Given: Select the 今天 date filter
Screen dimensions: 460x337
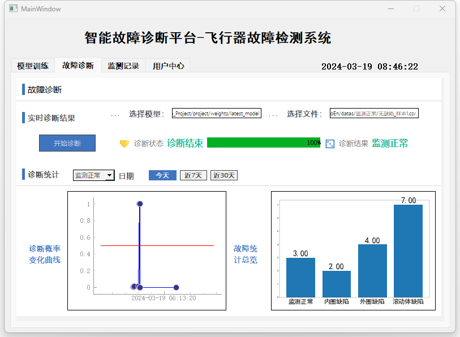Looking at the screenshot, I should (162, 175).
